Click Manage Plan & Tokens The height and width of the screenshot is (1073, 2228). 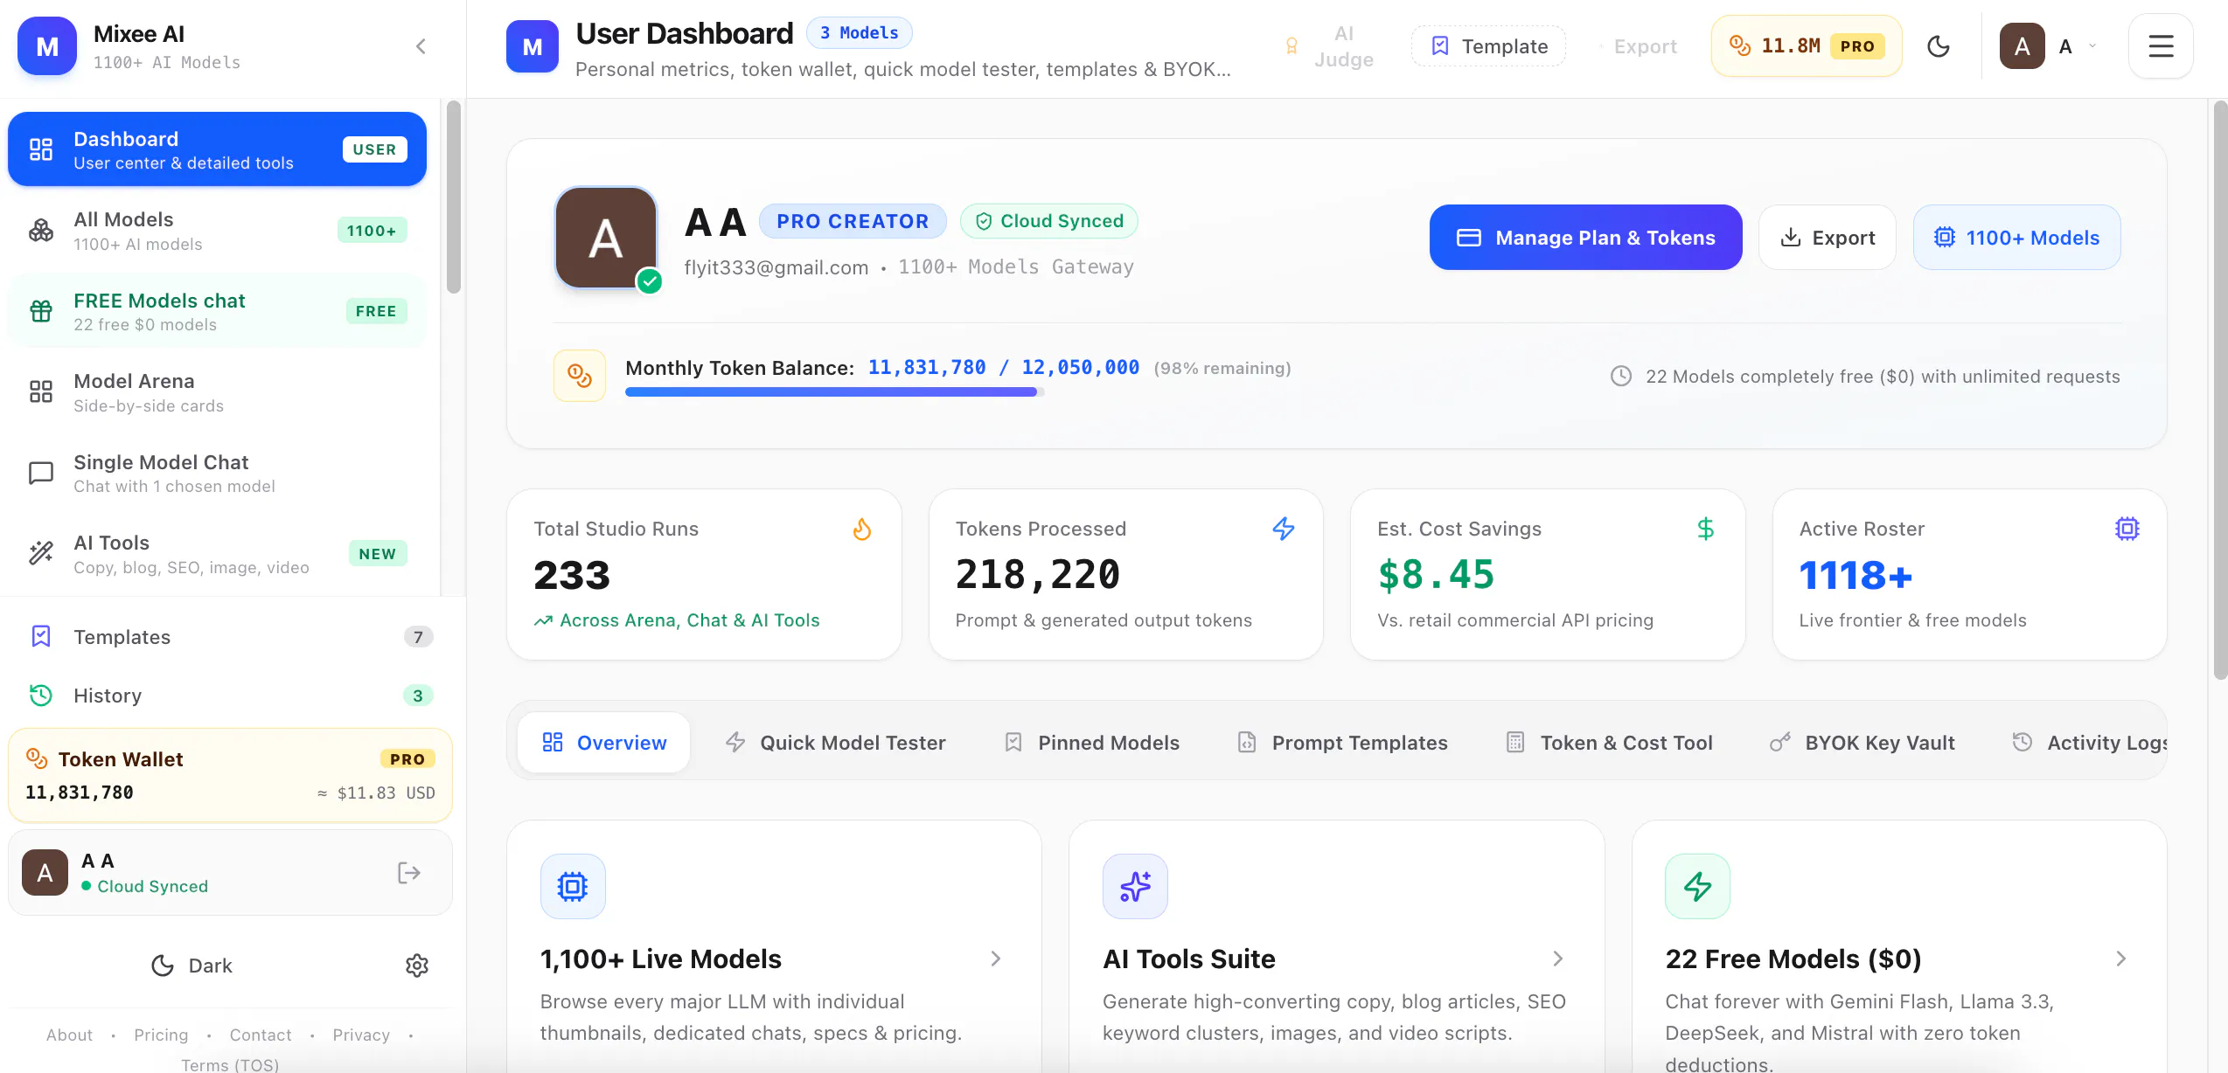tap(1586, 238)
